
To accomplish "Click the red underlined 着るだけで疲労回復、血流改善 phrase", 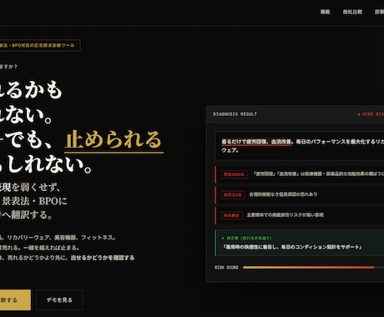I will click(256, 142).
